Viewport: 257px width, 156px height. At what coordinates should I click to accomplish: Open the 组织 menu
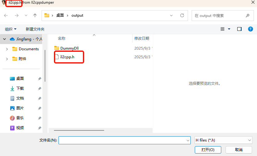coord(10,29)
